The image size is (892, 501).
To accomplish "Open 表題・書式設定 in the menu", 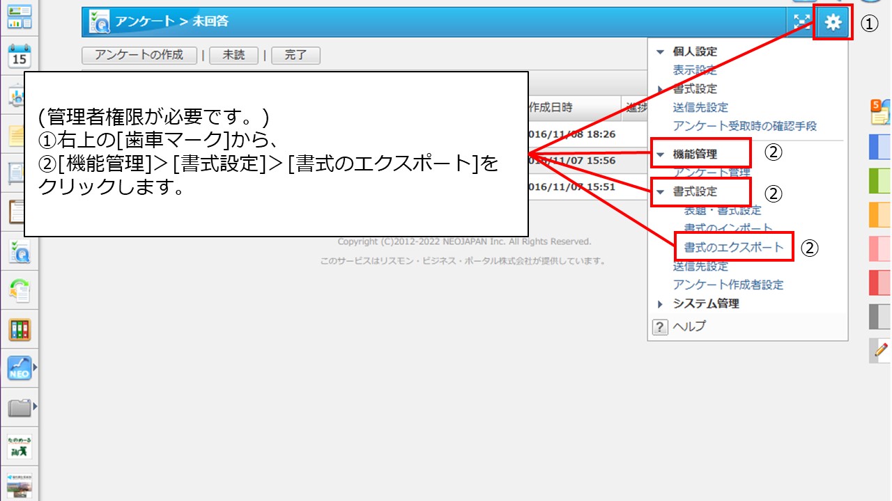I will (723, 210).
